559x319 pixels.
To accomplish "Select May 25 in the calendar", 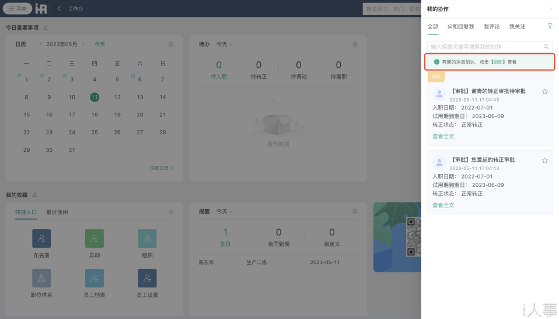I will tap(95, 133).
